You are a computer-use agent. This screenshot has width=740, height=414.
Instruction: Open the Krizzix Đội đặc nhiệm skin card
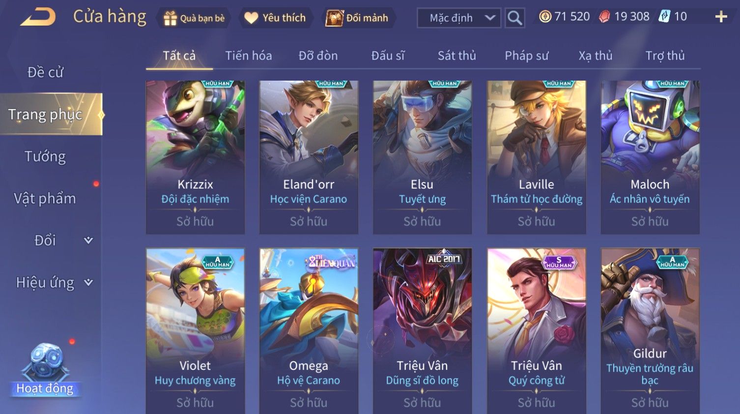click(195, 157)
